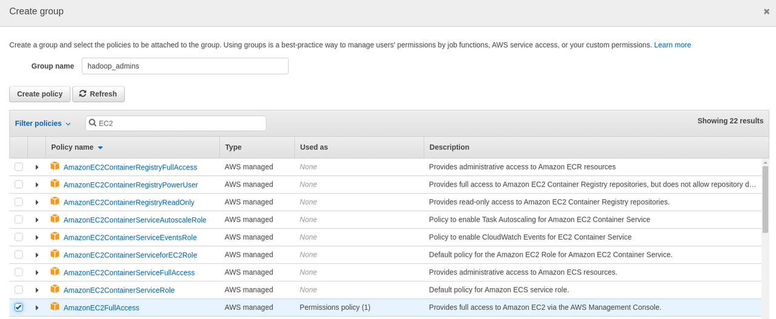Screen dimensions: 776x319
Task: Check the AmazonEC2ContainerServiceEventsRole checkbox
Action: coord(19,237)
